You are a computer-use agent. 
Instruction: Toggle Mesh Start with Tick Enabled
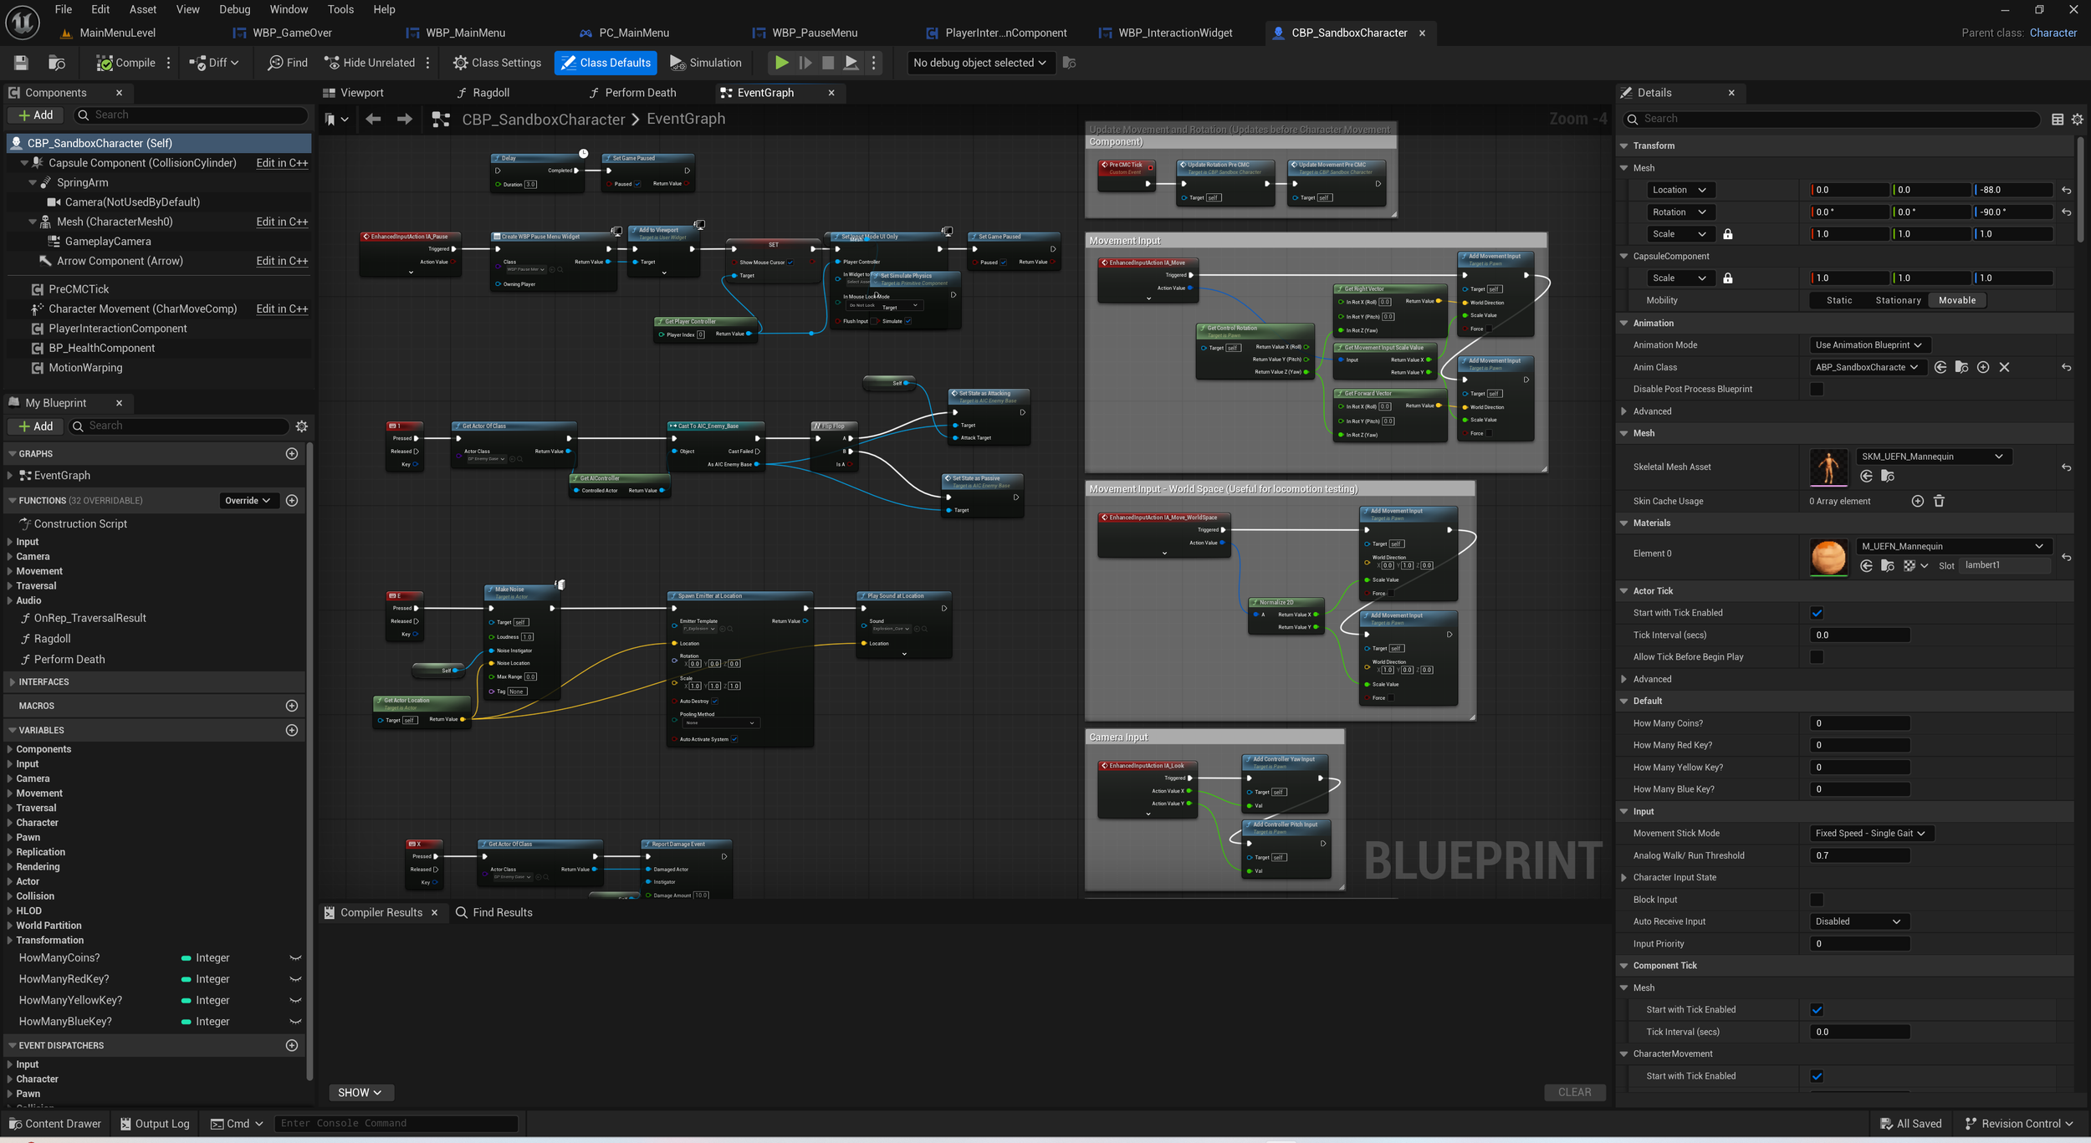click(1817, 1010)
